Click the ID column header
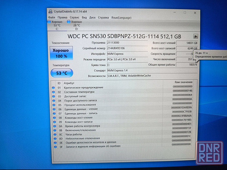 click(59, 83)
